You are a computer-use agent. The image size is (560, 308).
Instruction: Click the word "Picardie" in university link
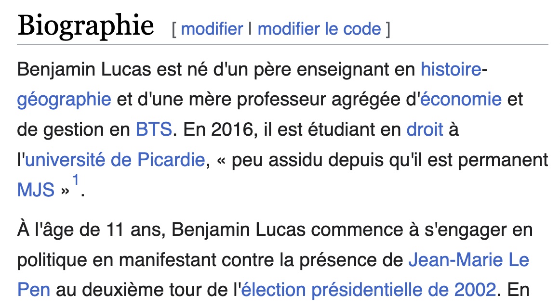[171, 159]
